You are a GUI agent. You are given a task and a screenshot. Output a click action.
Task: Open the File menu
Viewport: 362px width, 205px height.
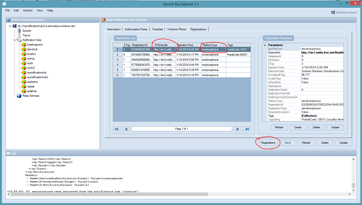point(7,10)
